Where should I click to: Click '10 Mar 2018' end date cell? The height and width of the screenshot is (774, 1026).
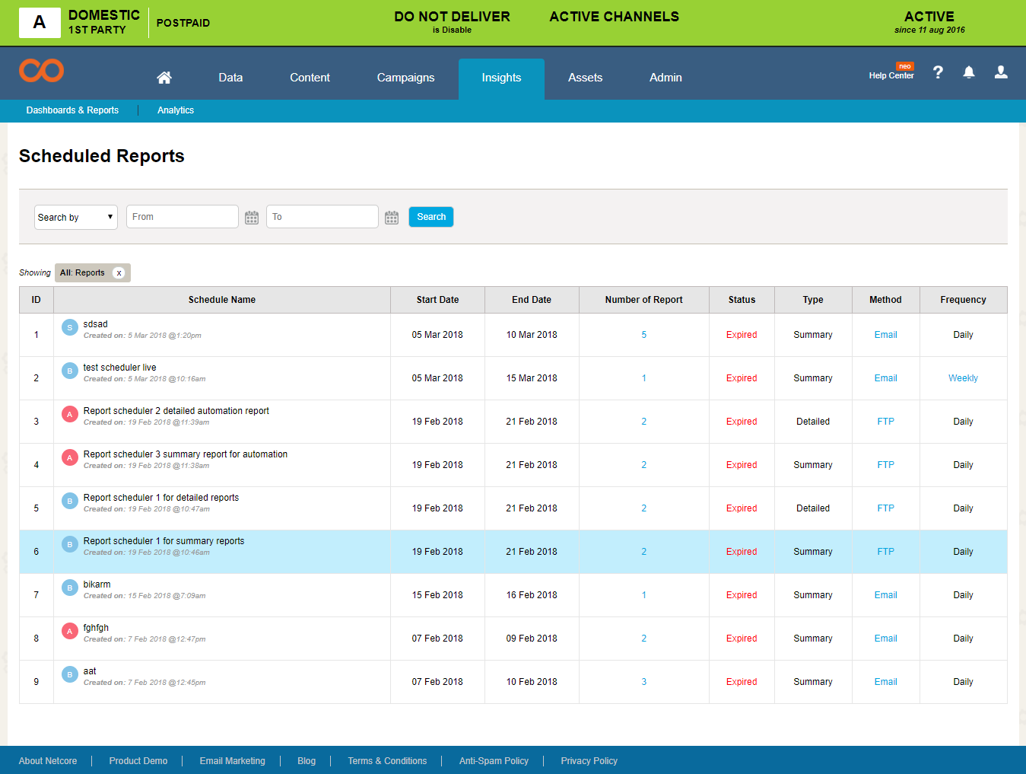point(532,335)
